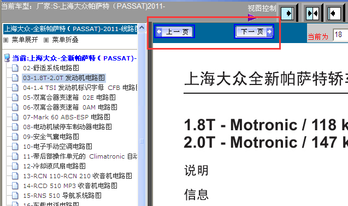This screenshot has height=206, width=348.
Task: Go to previous page with 上一页 button
Action: 174,32
